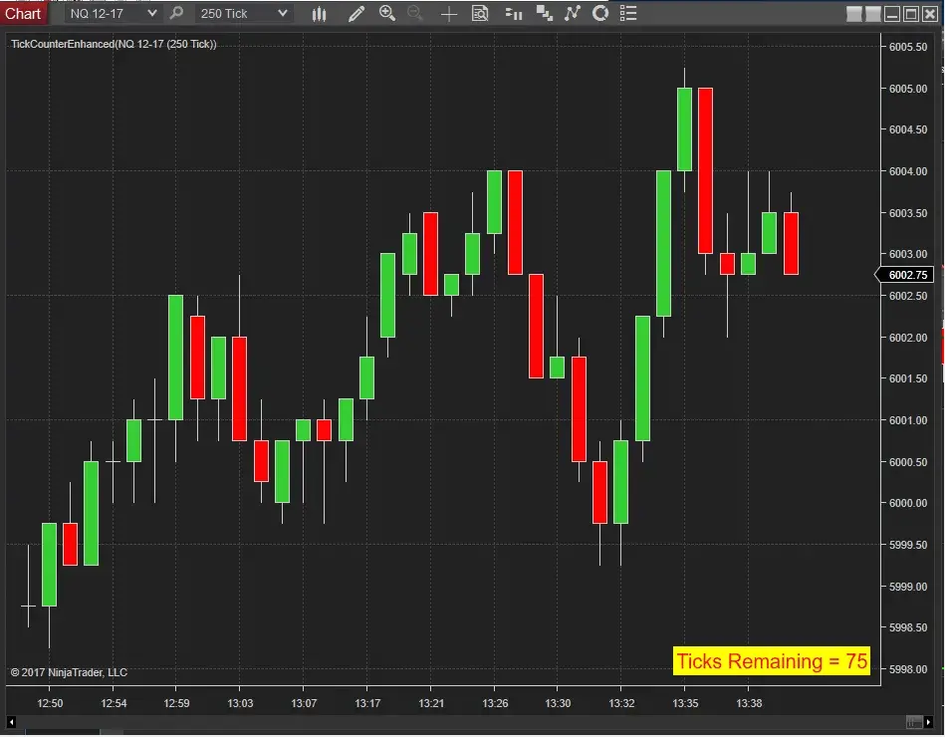Viewport: 945px width, 737px height.
Task: Open the Data Series icon
Action: coord(545,13)
